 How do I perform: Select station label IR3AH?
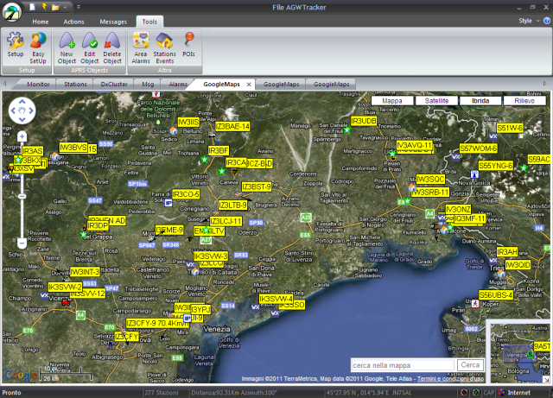tap(507, 252)
